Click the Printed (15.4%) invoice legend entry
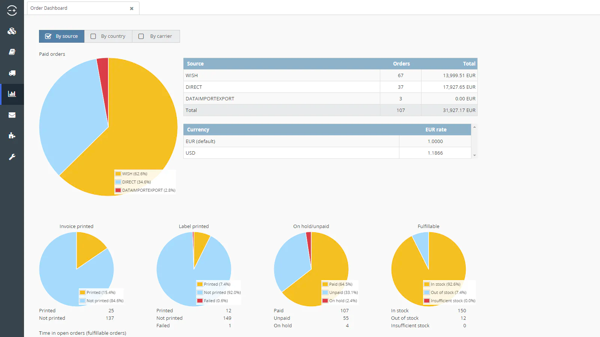The image size is (600, 337). pyautogui.click(x=97, y=292)
